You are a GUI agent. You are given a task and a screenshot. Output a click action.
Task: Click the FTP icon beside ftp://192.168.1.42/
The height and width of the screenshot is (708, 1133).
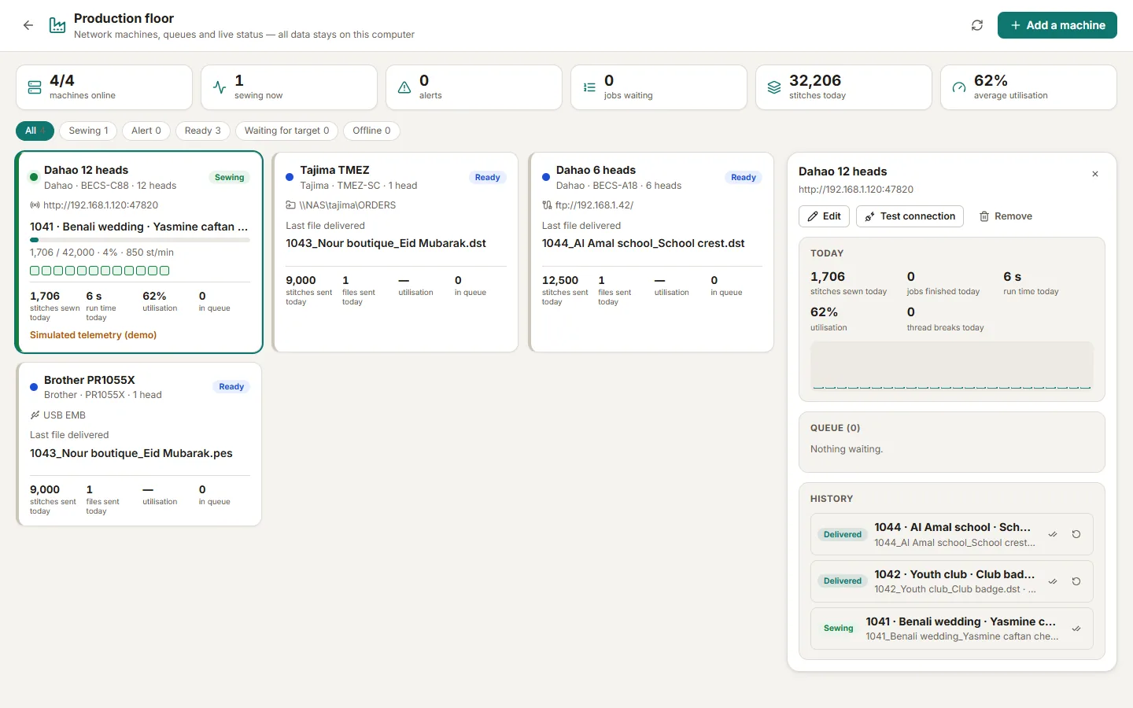pos(547,205)
